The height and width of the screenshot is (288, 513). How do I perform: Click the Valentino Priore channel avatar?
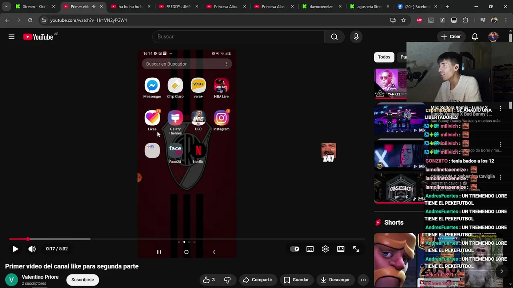(12, 280)
